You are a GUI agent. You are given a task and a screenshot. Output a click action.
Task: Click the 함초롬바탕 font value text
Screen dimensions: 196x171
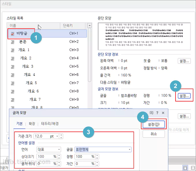coord(129,95)
